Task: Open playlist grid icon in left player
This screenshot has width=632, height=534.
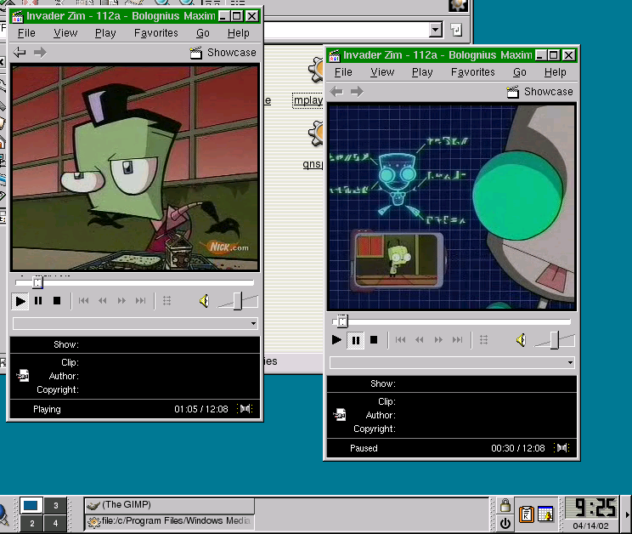Action: click(166, 301)
